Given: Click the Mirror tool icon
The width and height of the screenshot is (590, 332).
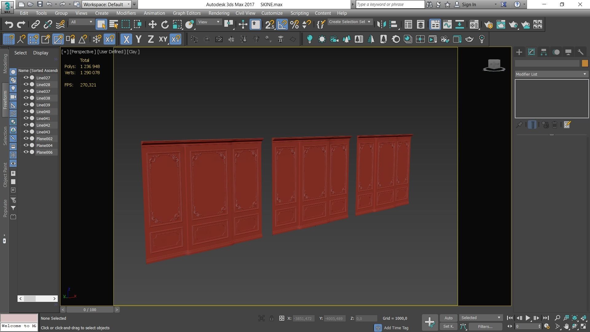Looking at the screenshot, I should 381,25.
